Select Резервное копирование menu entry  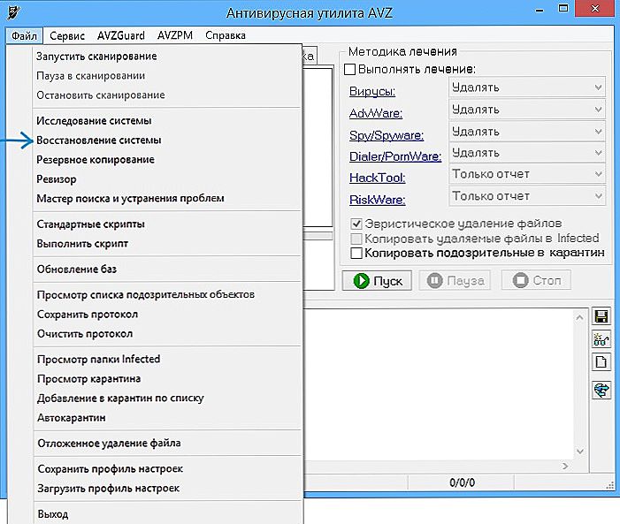coord(167,160)
